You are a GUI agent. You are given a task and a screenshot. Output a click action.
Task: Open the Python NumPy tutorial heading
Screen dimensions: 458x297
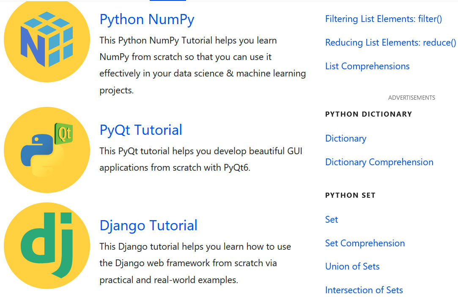point(147,19)
